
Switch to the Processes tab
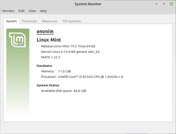pyautogui.click(x=29, y=21)
